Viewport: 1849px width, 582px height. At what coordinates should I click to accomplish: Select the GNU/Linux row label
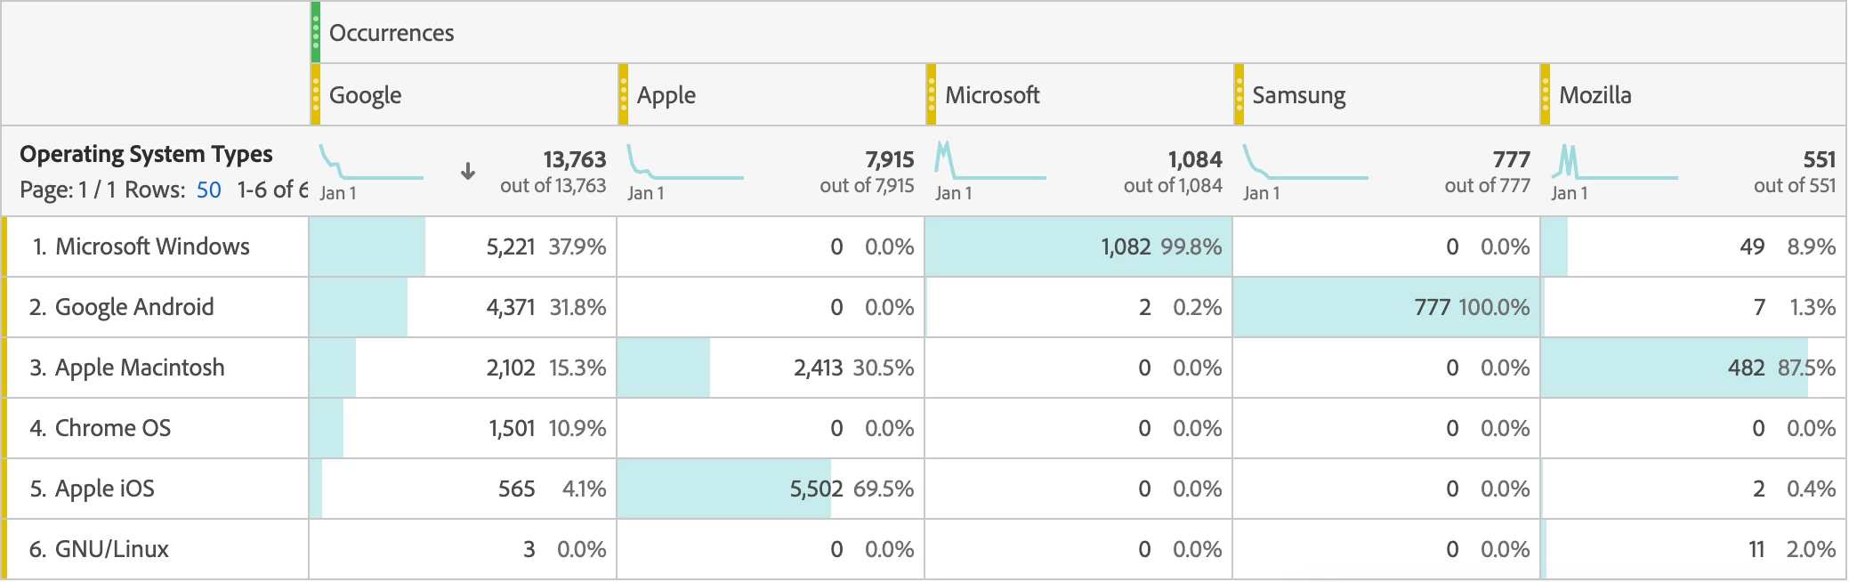click(x=112, y=549)
